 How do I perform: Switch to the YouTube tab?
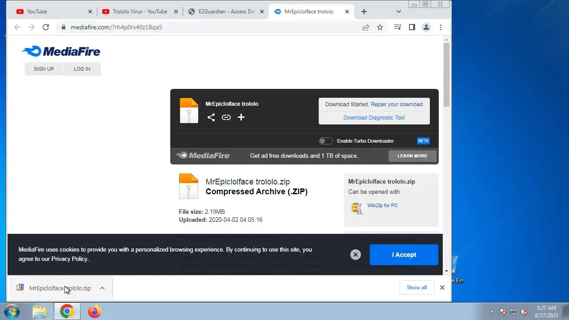click(53, 12)
